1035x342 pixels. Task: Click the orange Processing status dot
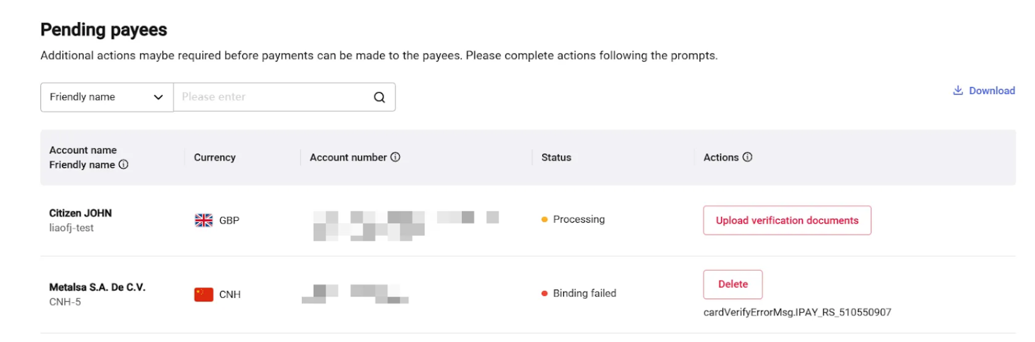coord(544,220)
